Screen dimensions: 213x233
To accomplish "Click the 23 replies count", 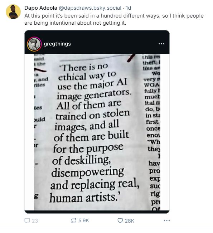I will [35, 221].
